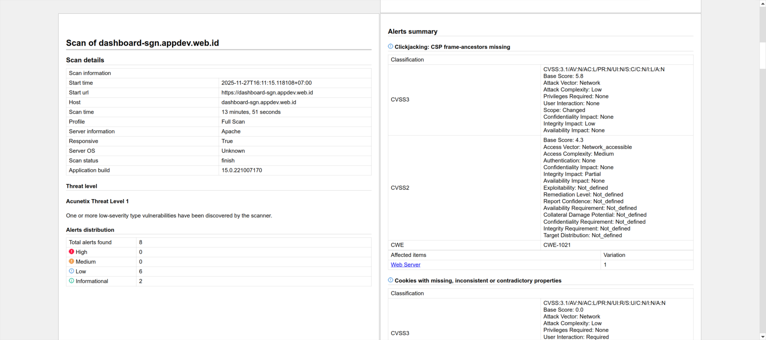Click the red High severity icon
Image resolution: width=766 pixels, height=340 pixels.
(x=72, y=252)
